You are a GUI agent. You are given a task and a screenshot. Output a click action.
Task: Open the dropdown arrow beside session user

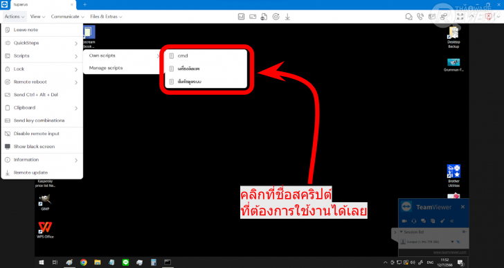452,242
